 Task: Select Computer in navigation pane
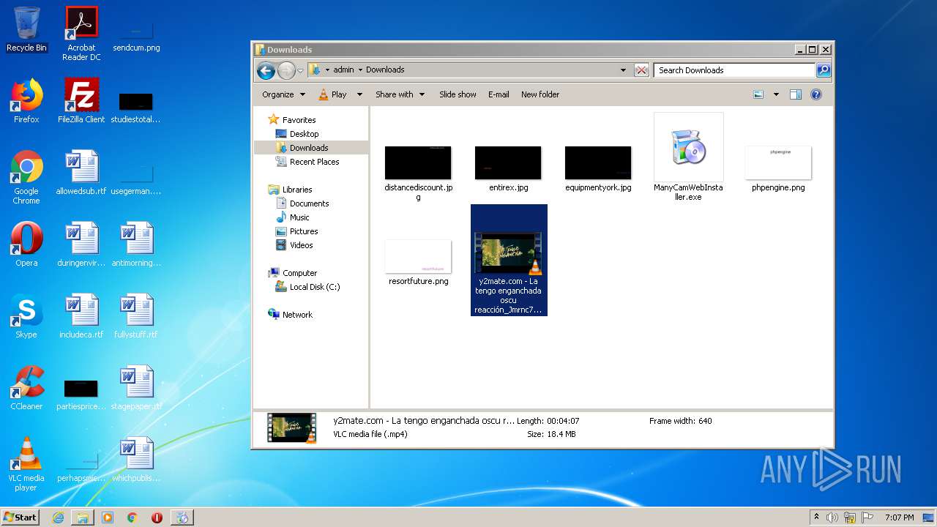[x=299, y=273]
